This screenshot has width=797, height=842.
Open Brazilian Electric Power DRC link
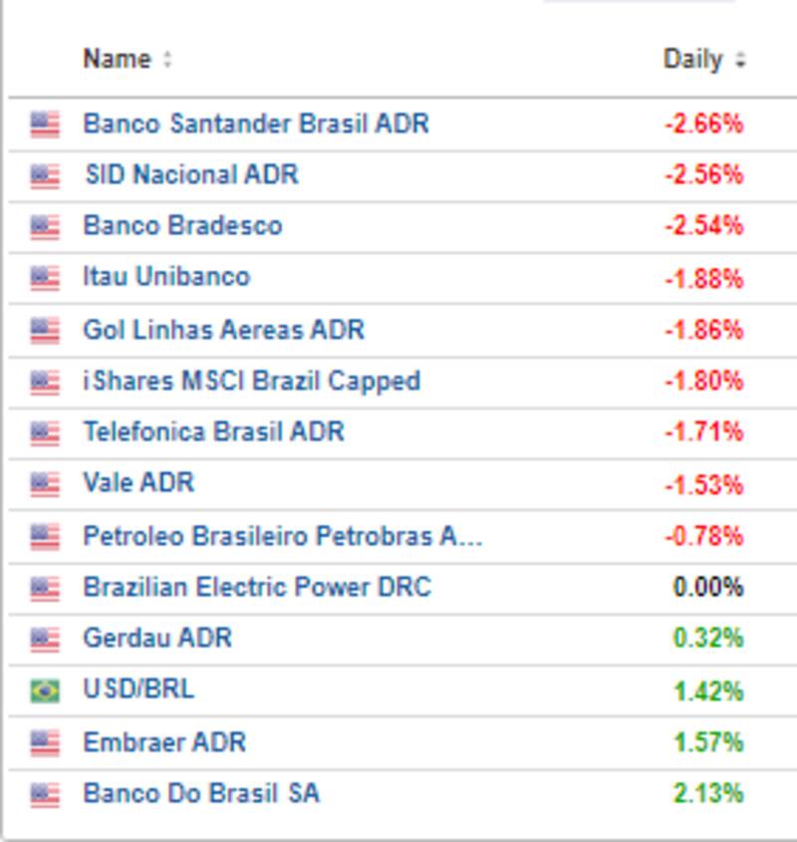click(x=257, y=587)
